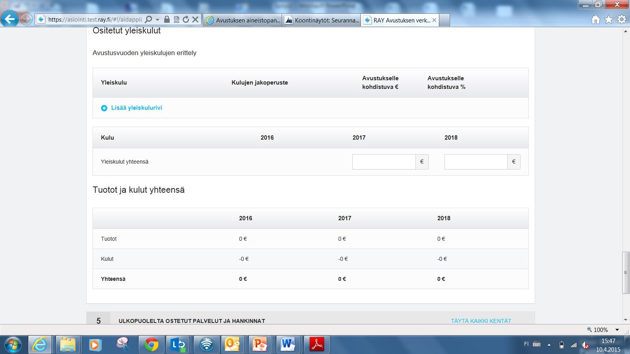Screen dimensions: 630x354
Task: Click the Avustukselle kohdistuva % header
Action: 447,83
